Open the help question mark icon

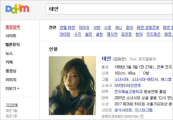pyautogui.click(x=142, y=116)
